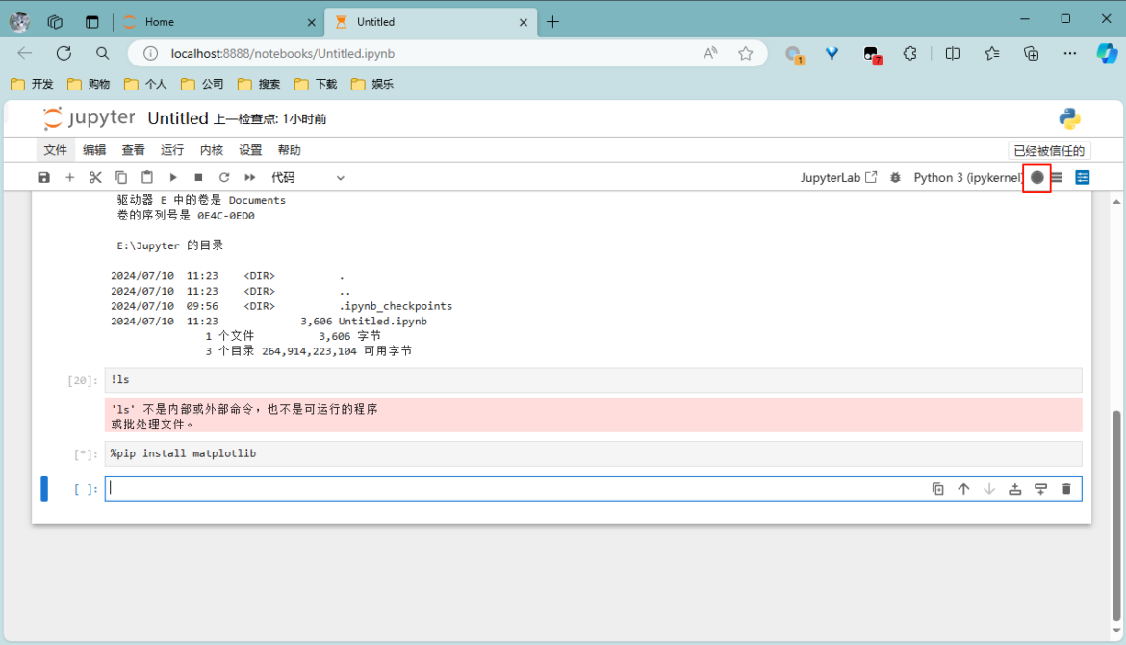Run the current cell
The width and height of the screenshot is (1126, 645).
[172, 177]
